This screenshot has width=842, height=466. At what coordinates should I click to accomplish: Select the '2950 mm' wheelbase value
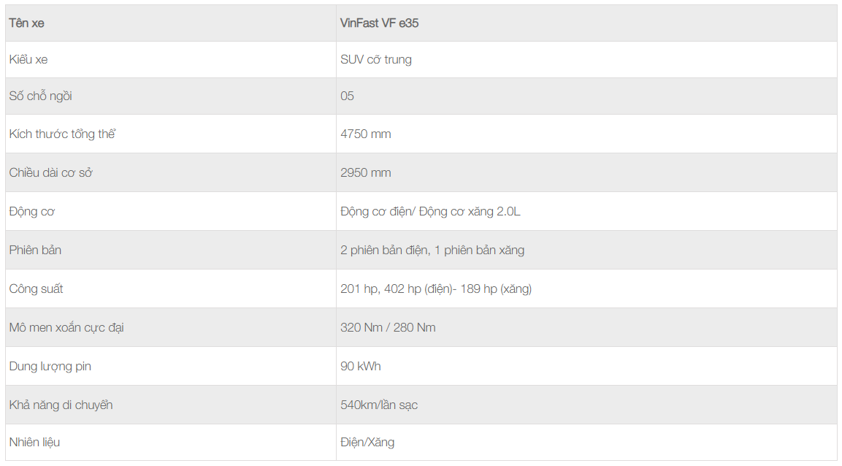366,173
